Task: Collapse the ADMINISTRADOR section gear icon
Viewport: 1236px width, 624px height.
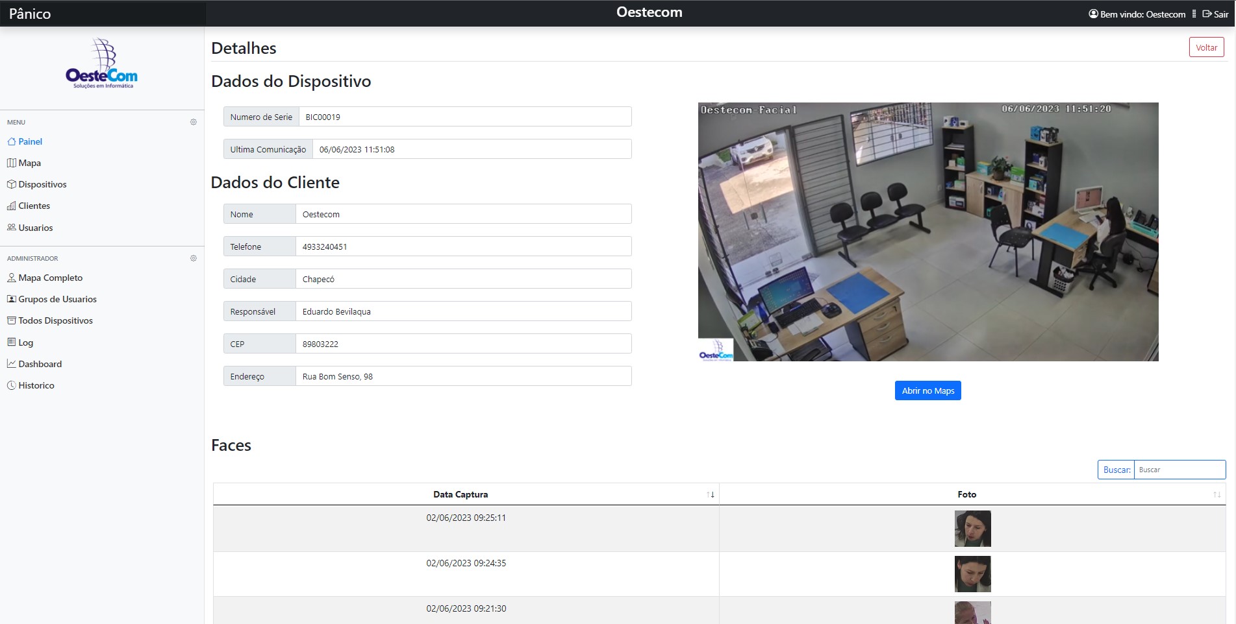Action: pos(193,258)
